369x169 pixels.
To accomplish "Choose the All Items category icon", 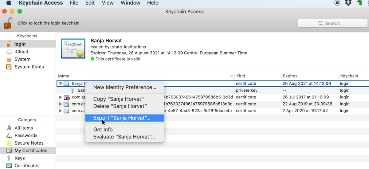I will tap(9, 128).
